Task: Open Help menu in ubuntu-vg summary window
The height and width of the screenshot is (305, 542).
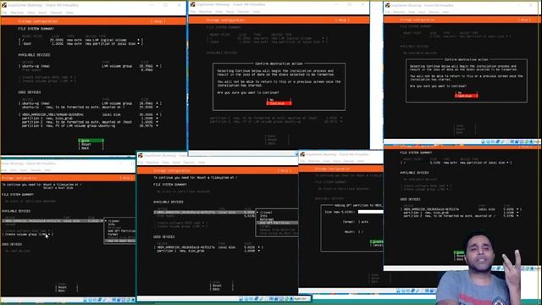Action: 69,13
